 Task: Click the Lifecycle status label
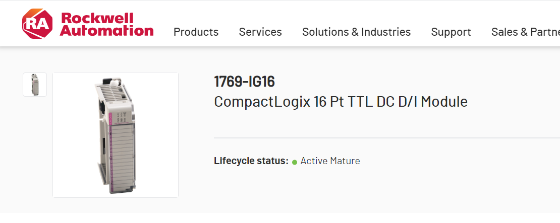pyautogui.click(x=251, y=161)
